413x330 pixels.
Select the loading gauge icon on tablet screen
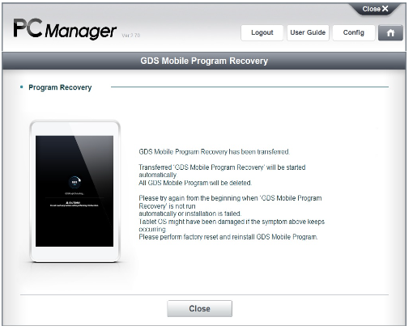75,182
